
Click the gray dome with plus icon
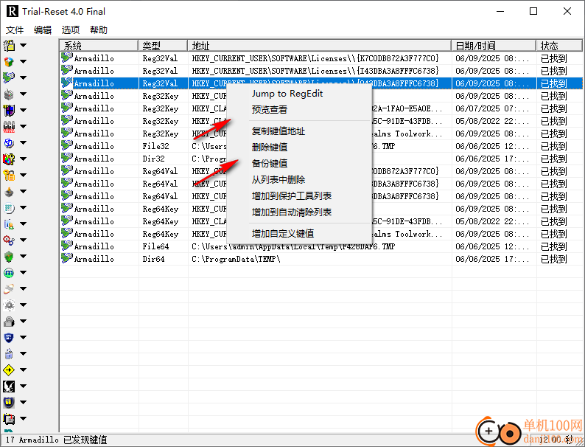click(x=9, y=305)
